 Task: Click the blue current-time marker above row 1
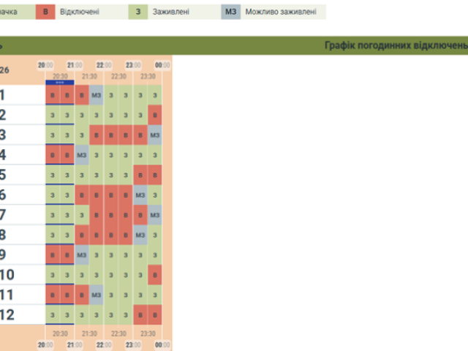coord(59,83)
